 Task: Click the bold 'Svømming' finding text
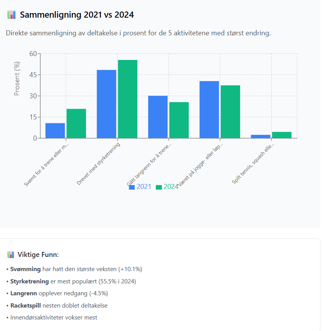point(25,269)
